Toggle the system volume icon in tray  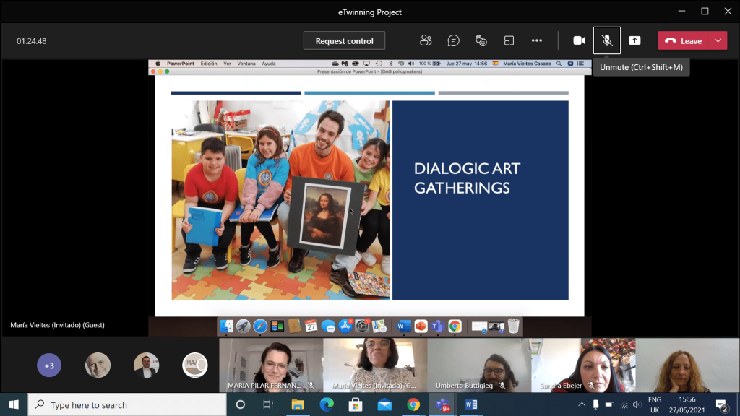[637, 404]
